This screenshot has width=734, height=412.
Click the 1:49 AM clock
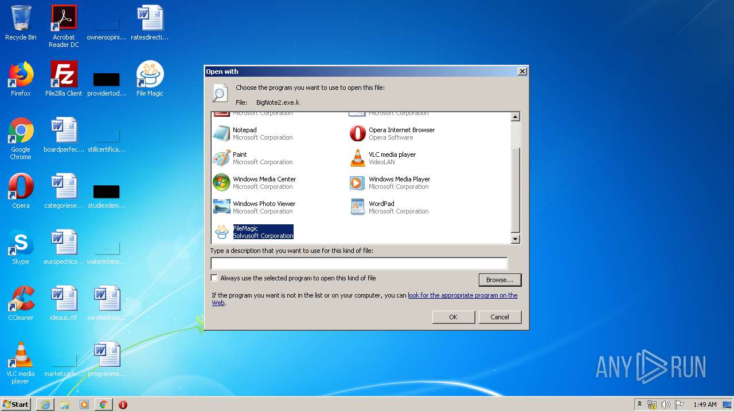[x=705, y=405]
